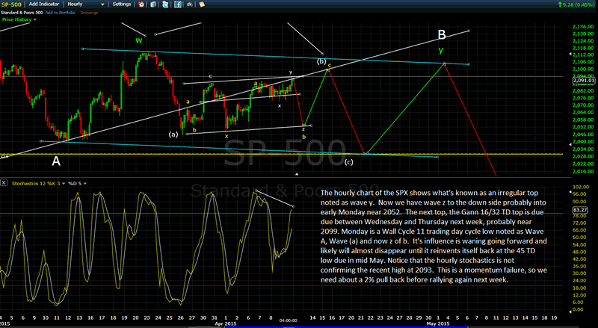Click the small white triangle panel divider handle
598x328 pixels.
297,174
